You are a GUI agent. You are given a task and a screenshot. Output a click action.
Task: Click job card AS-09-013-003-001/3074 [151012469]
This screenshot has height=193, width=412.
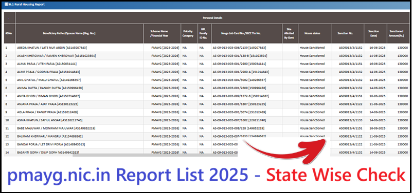coord(240,112)
